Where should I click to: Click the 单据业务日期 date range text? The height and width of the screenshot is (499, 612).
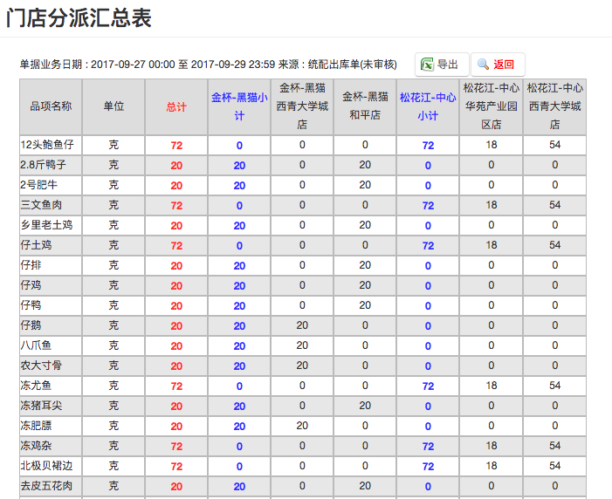click(x=208, y=65)
